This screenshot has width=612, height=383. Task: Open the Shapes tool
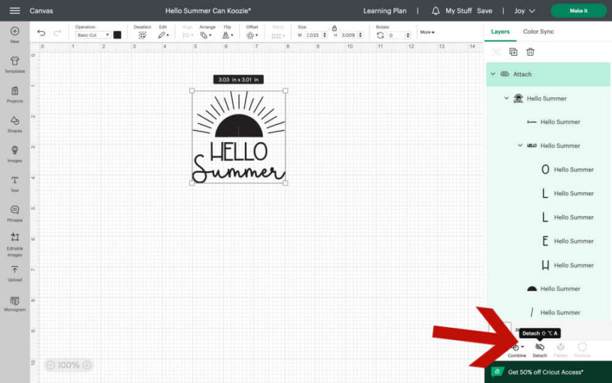point(14,123)
